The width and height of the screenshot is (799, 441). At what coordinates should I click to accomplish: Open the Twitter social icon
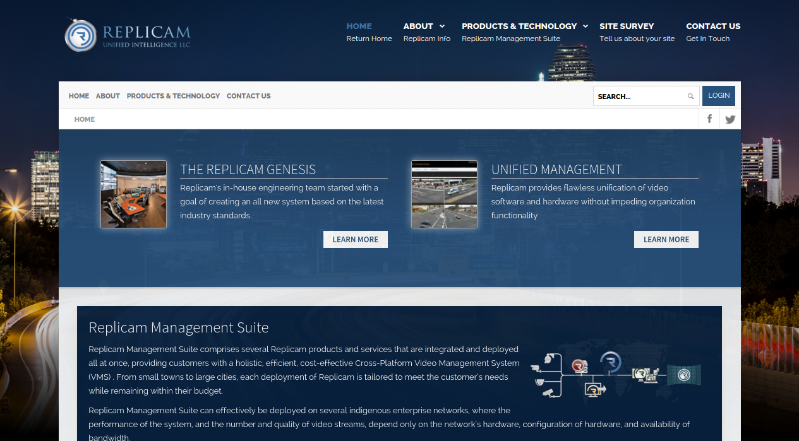tap(730, 119)
